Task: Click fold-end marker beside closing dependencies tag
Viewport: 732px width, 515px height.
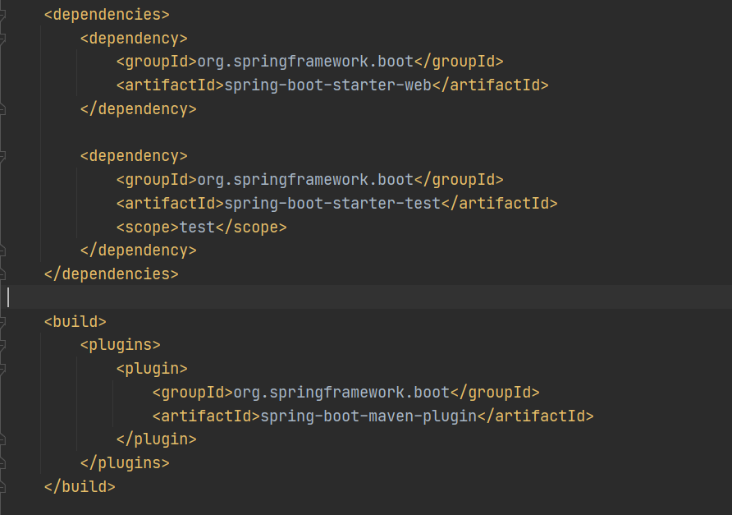Action: (x=2, y=274)
